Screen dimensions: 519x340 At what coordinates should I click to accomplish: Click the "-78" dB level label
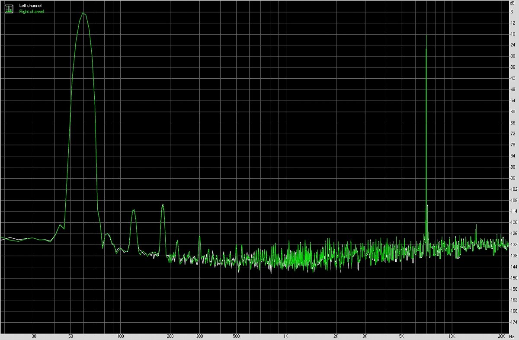tap(513, 145)
